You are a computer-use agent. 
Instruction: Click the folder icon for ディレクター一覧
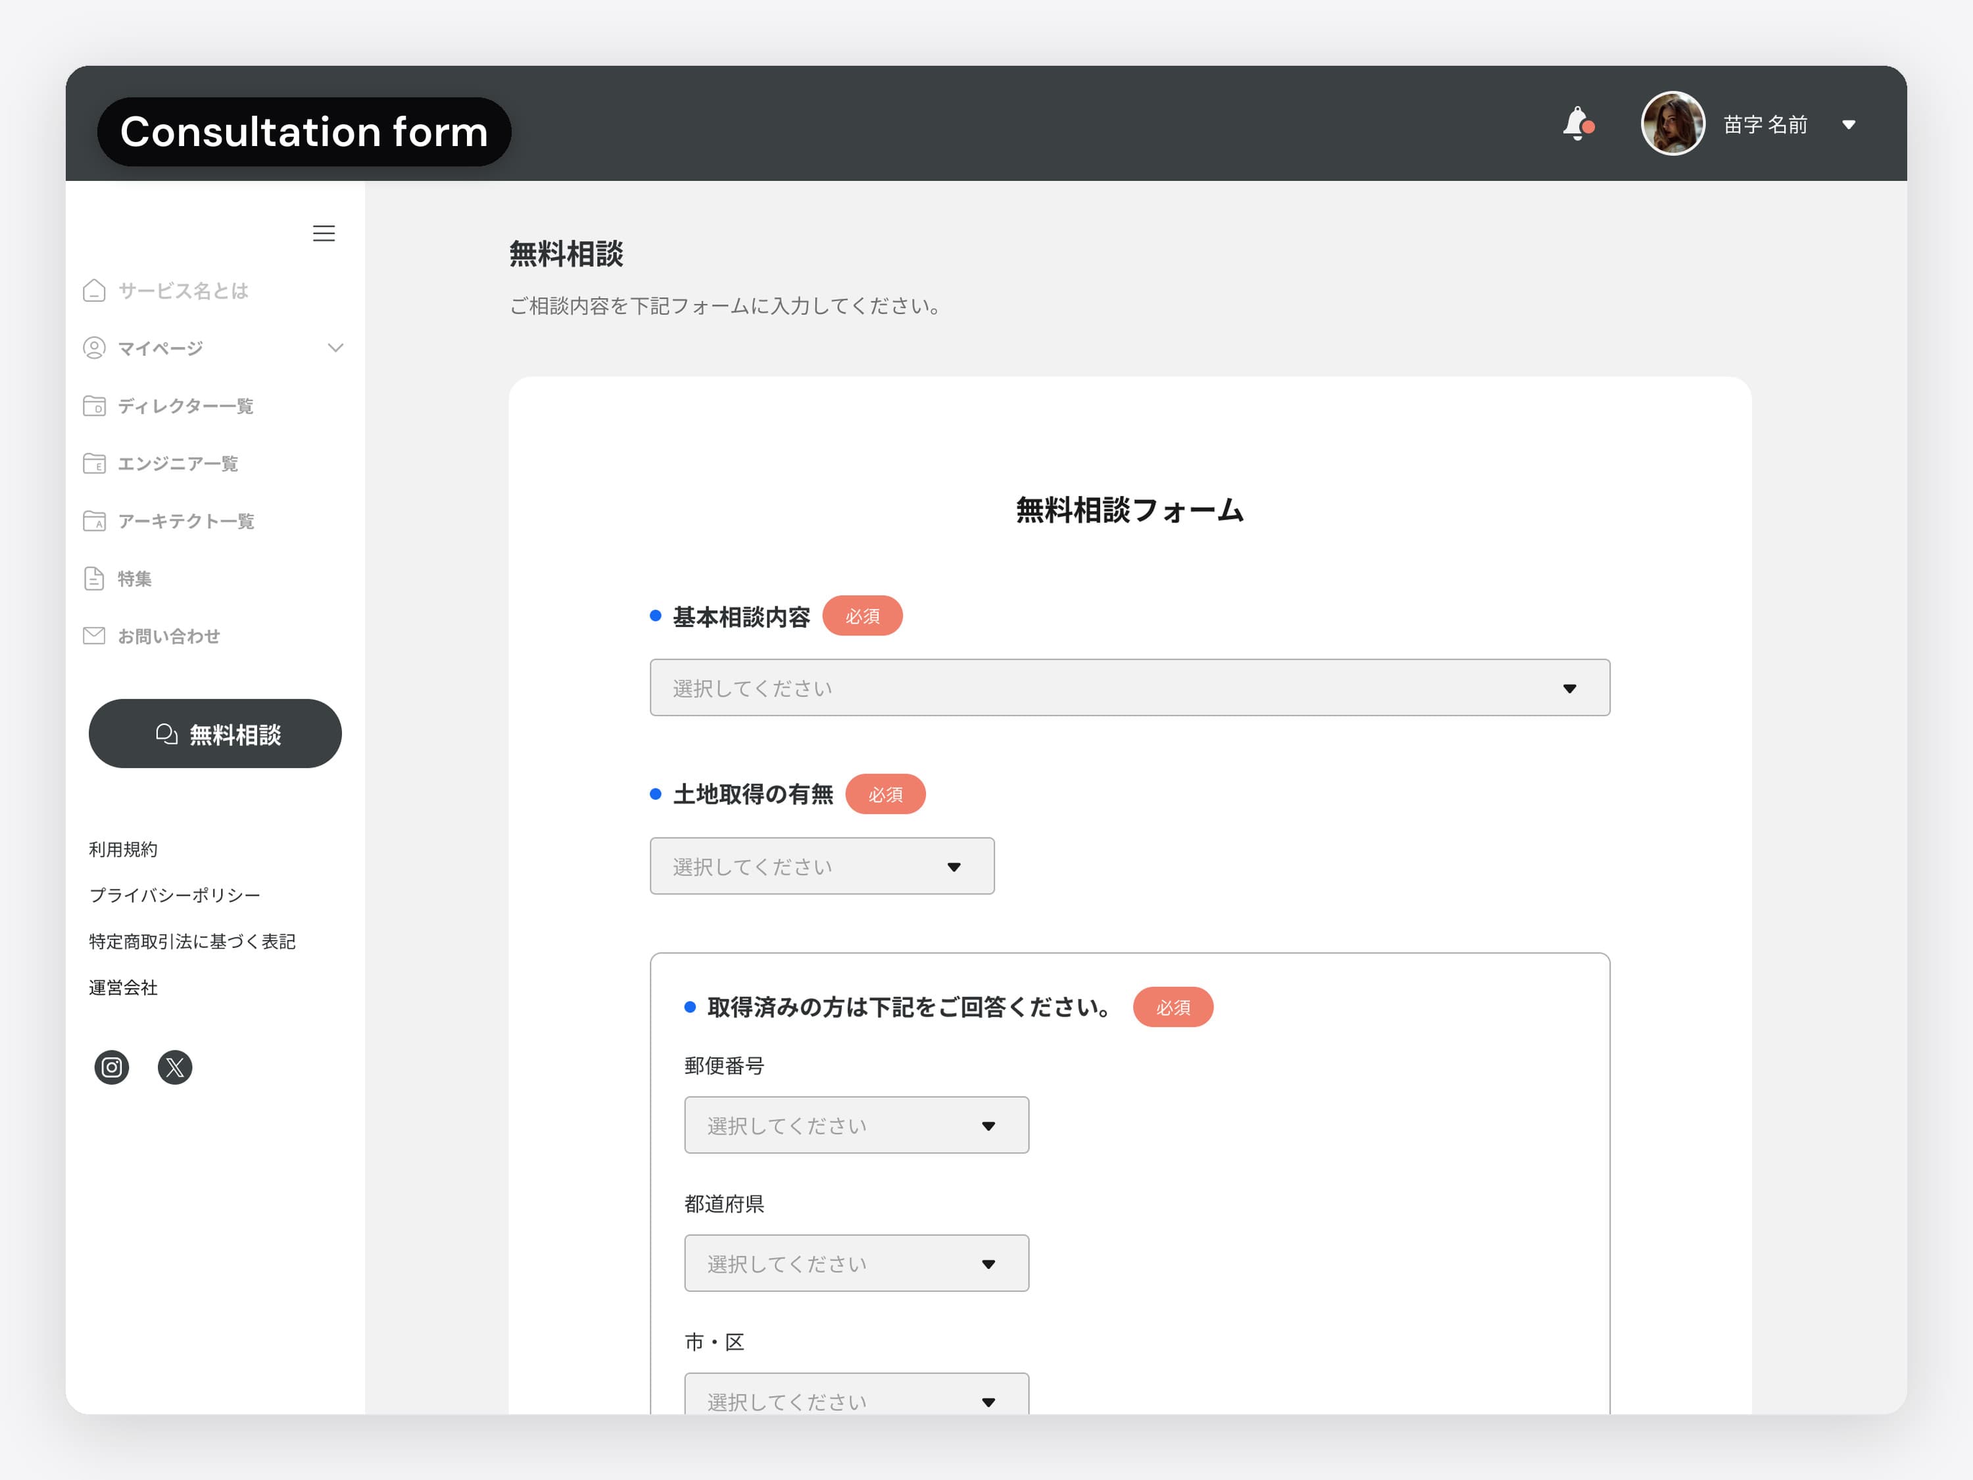93,406
